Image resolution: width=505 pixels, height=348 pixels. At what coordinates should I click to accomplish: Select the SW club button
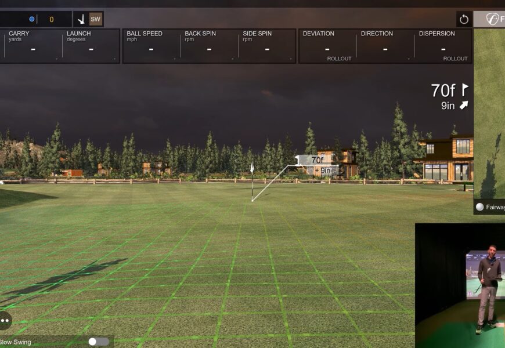tap(96, 19)
